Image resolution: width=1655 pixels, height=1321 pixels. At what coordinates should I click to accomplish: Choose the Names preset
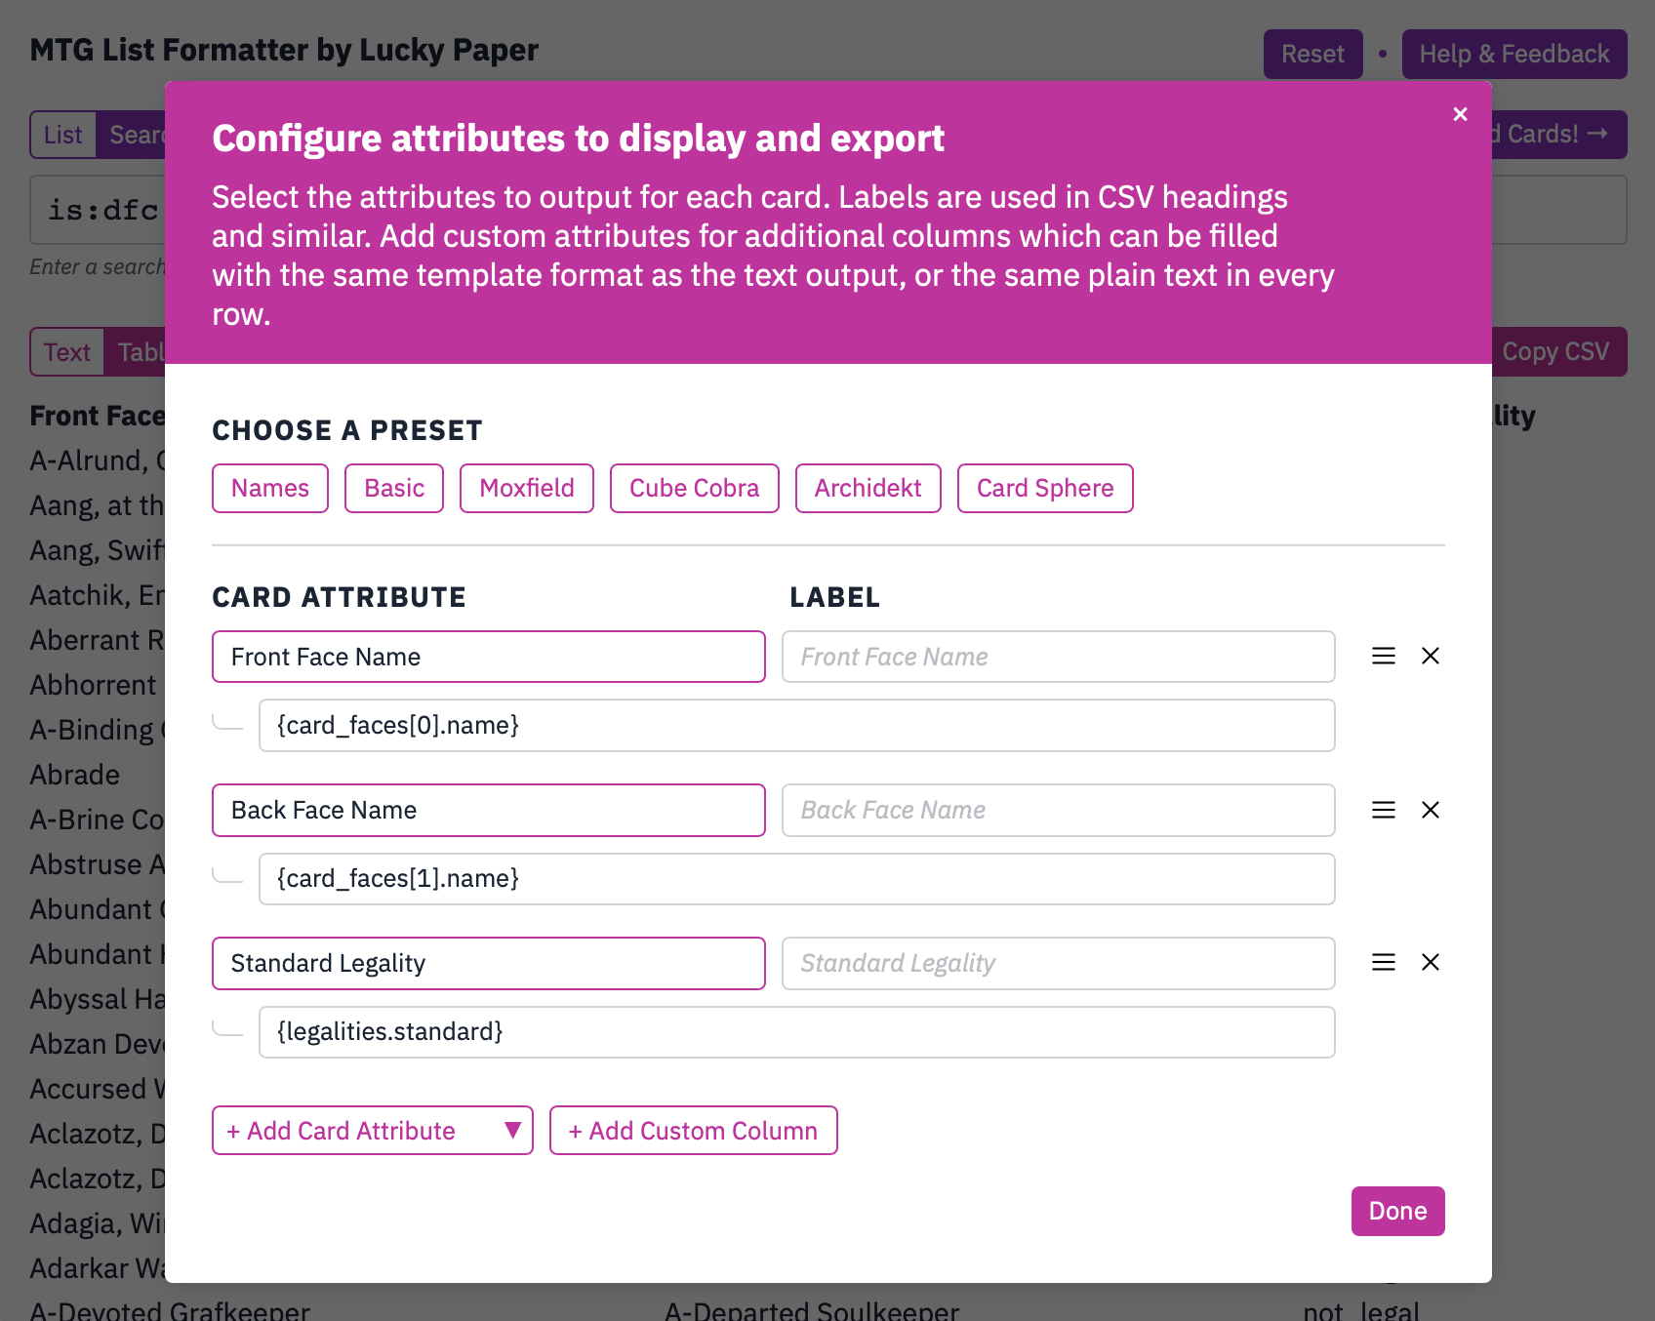(x=270, y=488)
